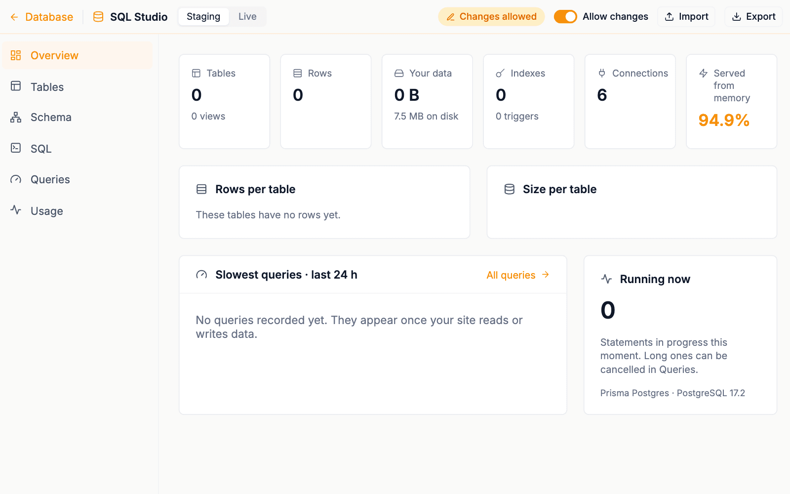This screenshot has height=494, width=790.
Task: Click the '0 views' text in Tables card
Action: click(x=208, y=116)
